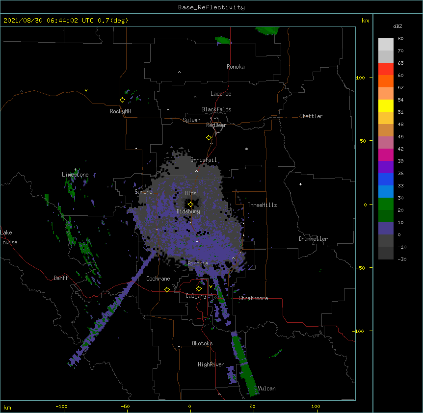Click the white asterisk marker above Limestone
This screenshot has width=423, height=413.
(x=76, y=170)
